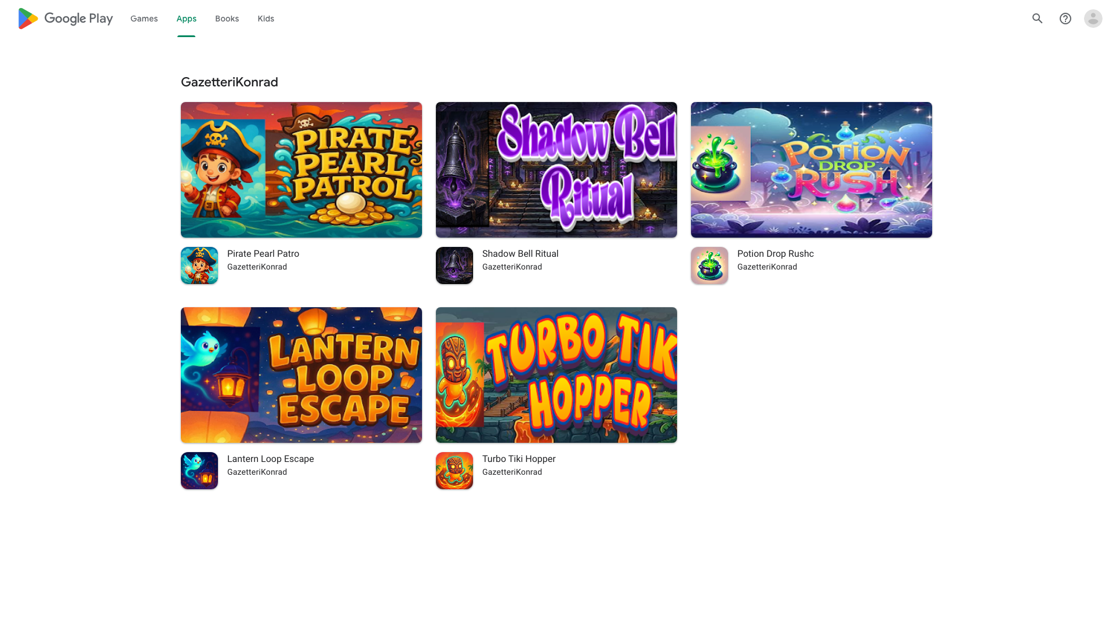Select the Apps tab
The image size is (1113, 626).
pyautogui.click(x=186, y=19)
